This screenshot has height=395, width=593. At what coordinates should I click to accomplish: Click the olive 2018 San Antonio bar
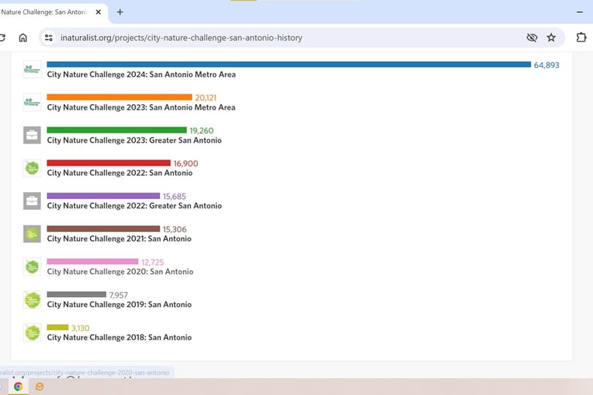pyautogui.click(x=57, y=327)
